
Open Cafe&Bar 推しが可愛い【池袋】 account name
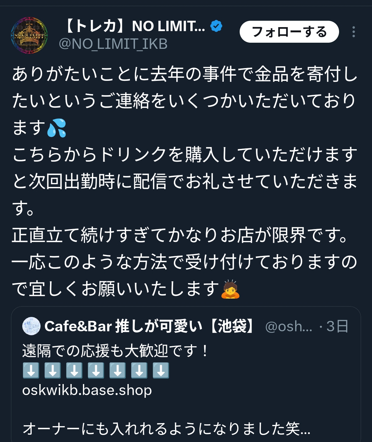[149, 326]
